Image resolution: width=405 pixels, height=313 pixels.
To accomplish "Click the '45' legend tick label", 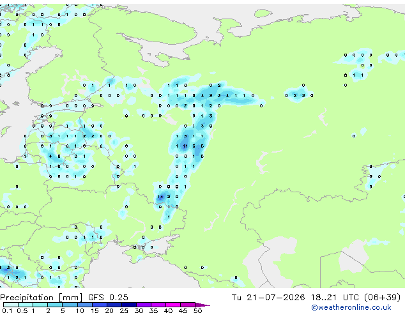I will click(x=183, y=310).
